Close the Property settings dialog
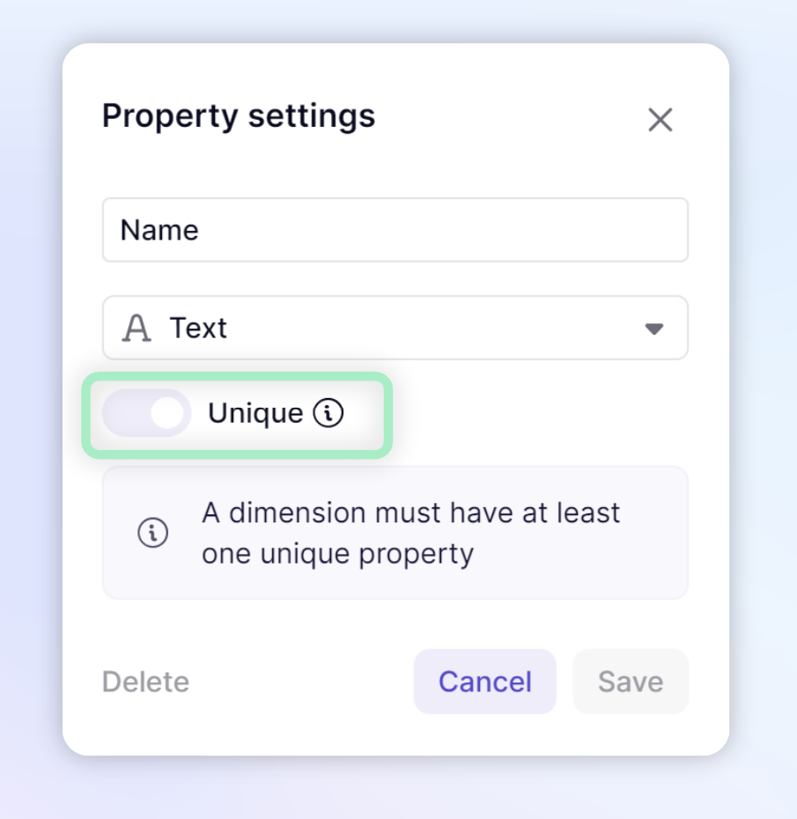The image size is (797, 819). 660,120
